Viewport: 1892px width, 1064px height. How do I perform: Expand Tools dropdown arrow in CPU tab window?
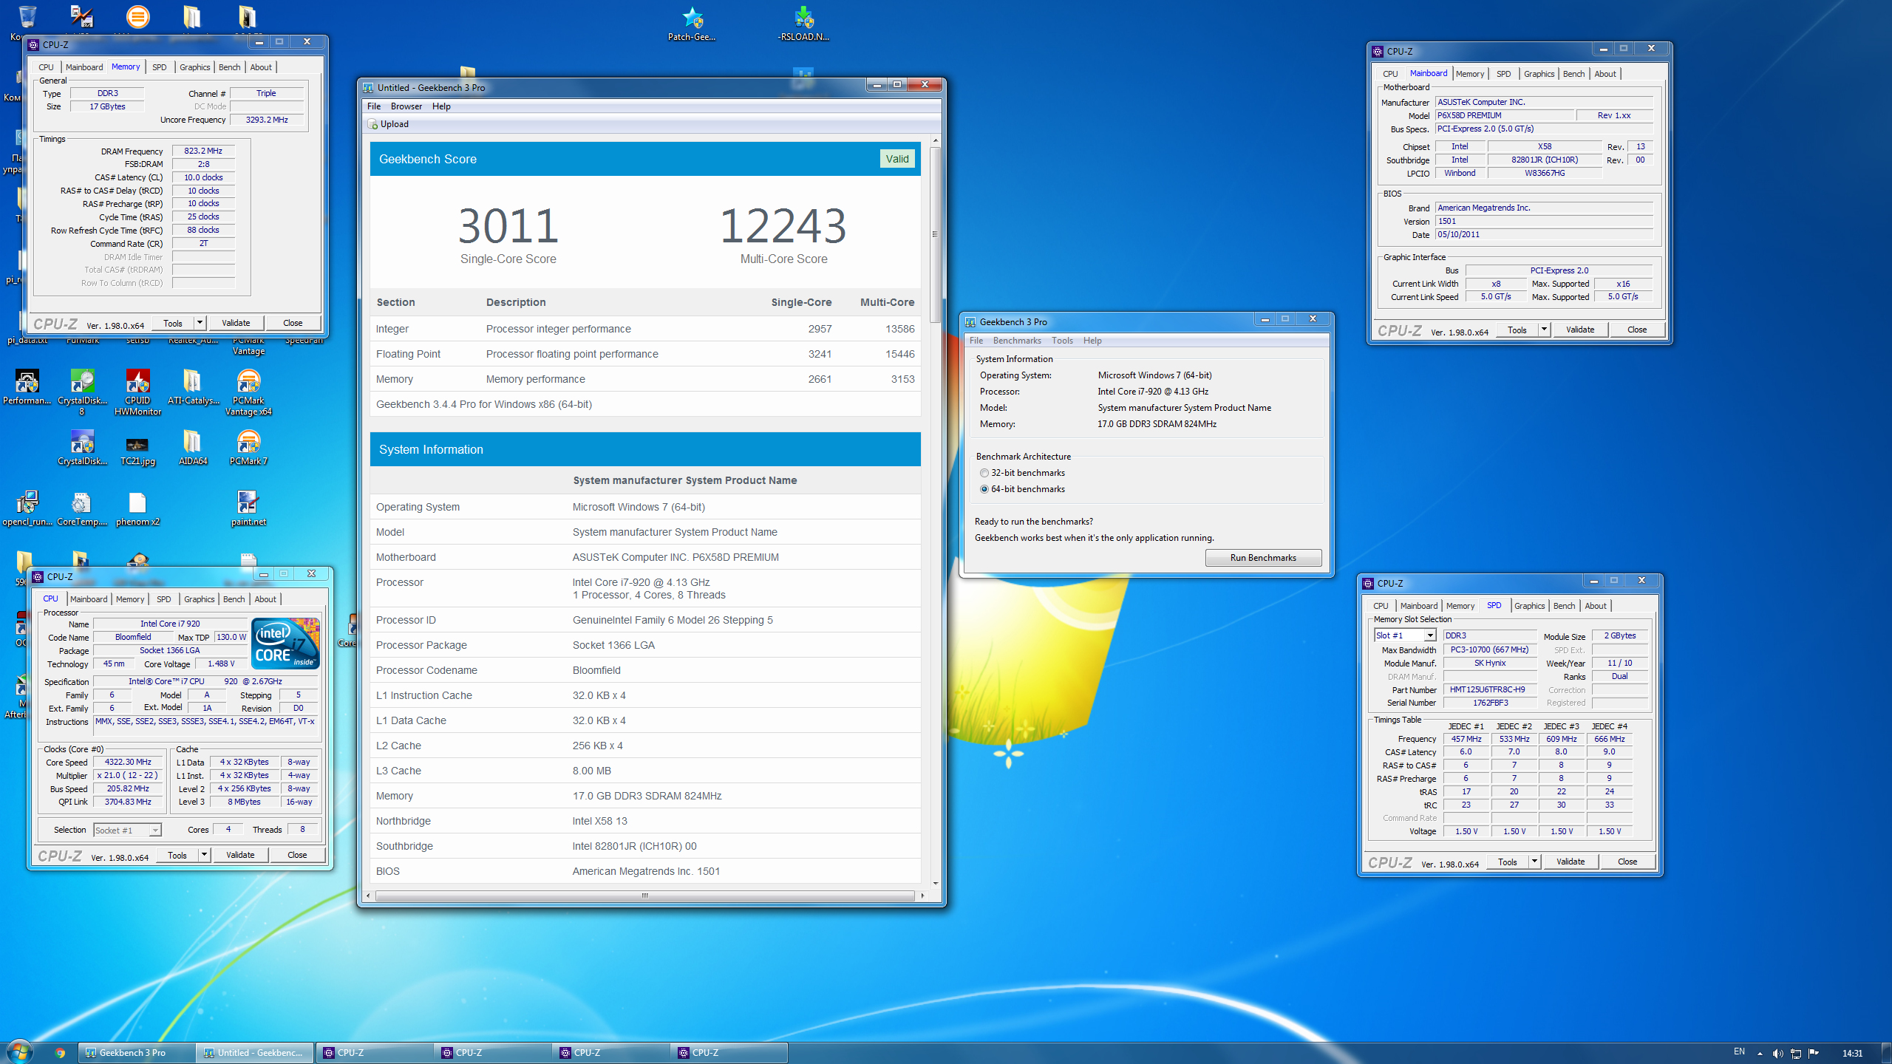(x=204, y=855)
